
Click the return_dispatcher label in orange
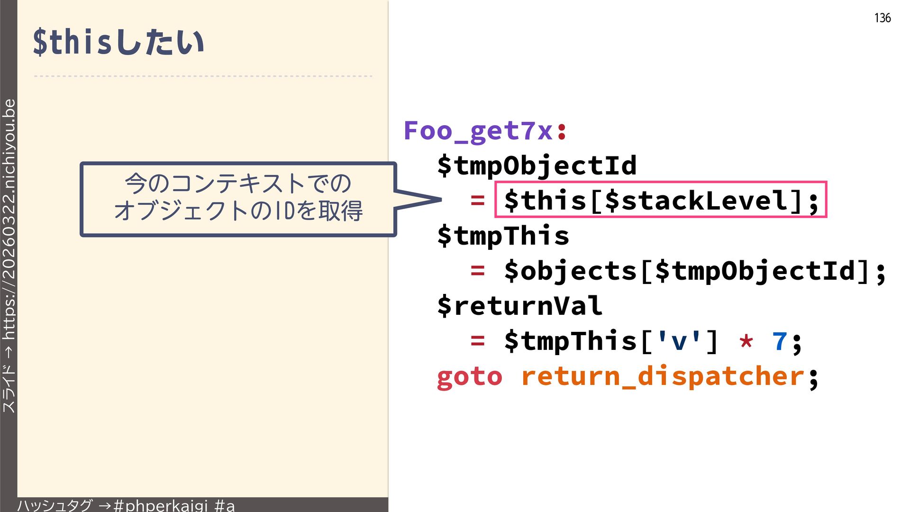pyautogui.click(x=662, y=376)
